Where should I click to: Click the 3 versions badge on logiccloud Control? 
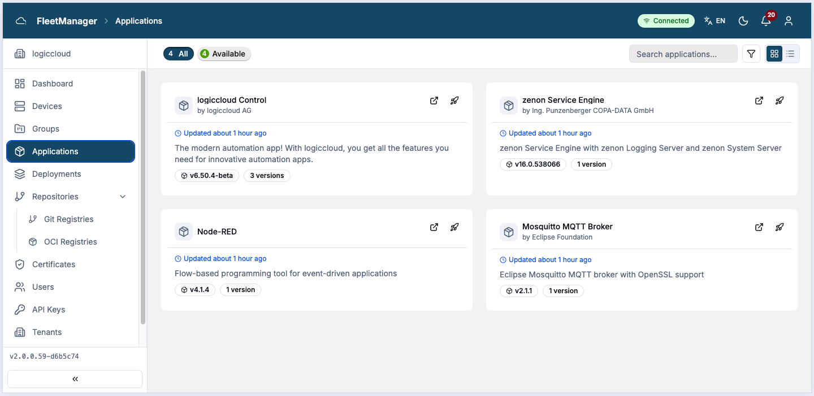tap(267, 176)
